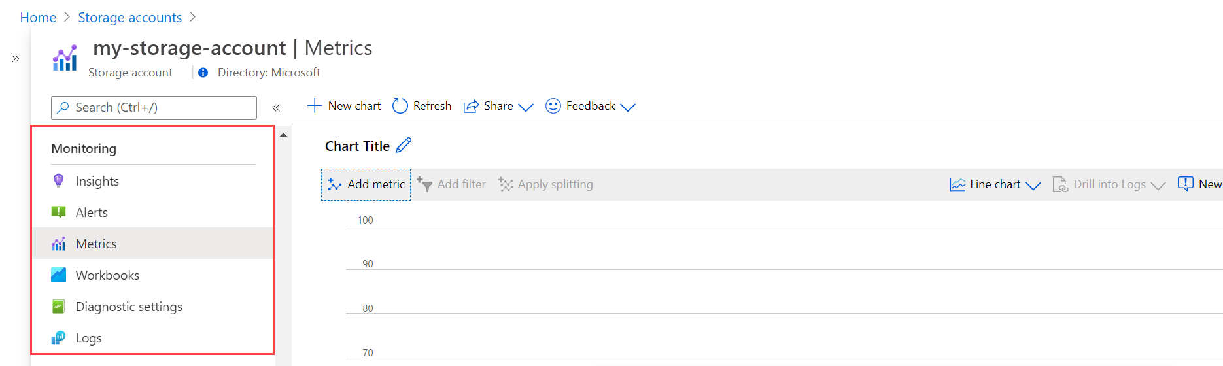The width and height of the screenshot is (1223, 366).
Task: Open Alerts in the Monitoring menu
Action: pos(153,212)
